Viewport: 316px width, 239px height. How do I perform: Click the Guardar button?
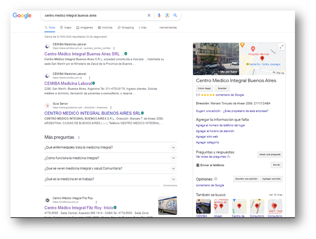(x=222, y=88)
